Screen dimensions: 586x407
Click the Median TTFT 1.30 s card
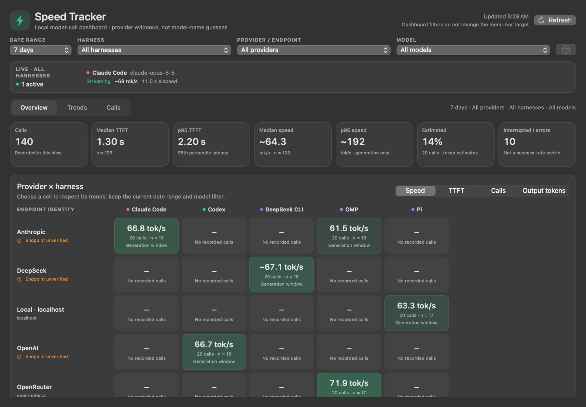pos(130,144)
